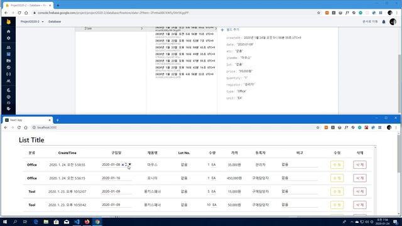
Task: Open new tab in React App window
Action: click(x=57, y=120)
